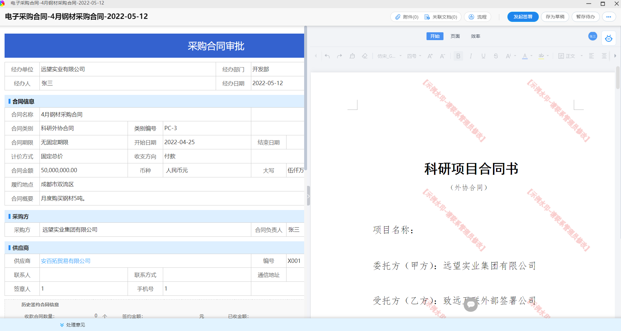Click the 张三 user avatar
Image resolution: width=621 pixels, height=331 pixels.
tap(593, 36)
